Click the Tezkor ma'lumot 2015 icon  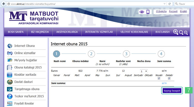point(10,96)
